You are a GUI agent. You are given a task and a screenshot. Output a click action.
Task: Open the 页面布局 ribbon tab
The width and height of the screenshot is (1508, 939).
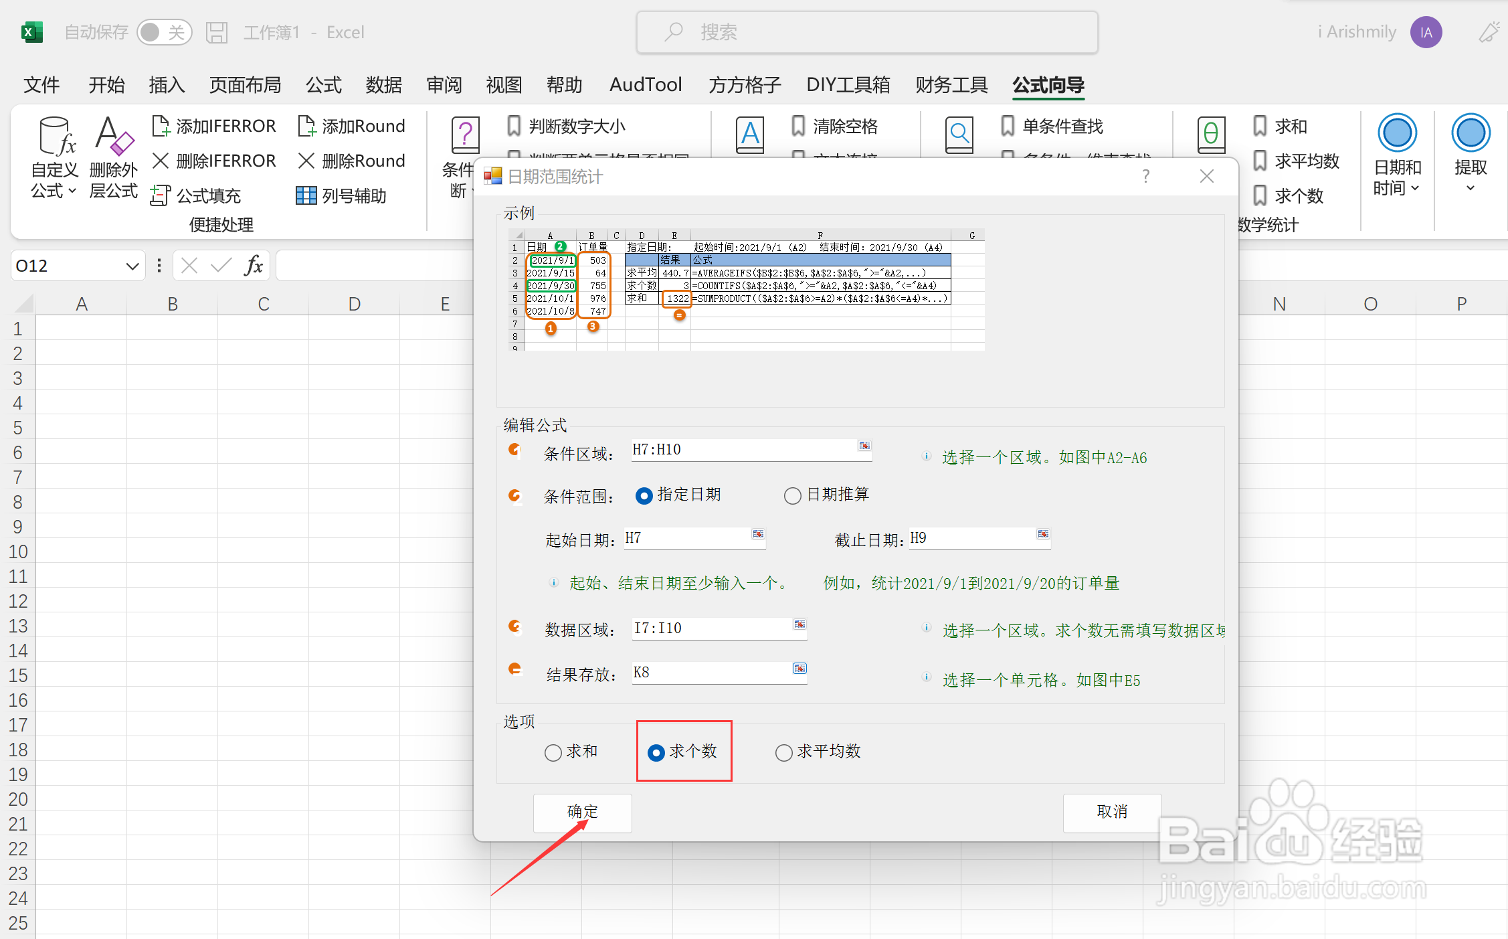pyautogui.click(x=245, y=85)
